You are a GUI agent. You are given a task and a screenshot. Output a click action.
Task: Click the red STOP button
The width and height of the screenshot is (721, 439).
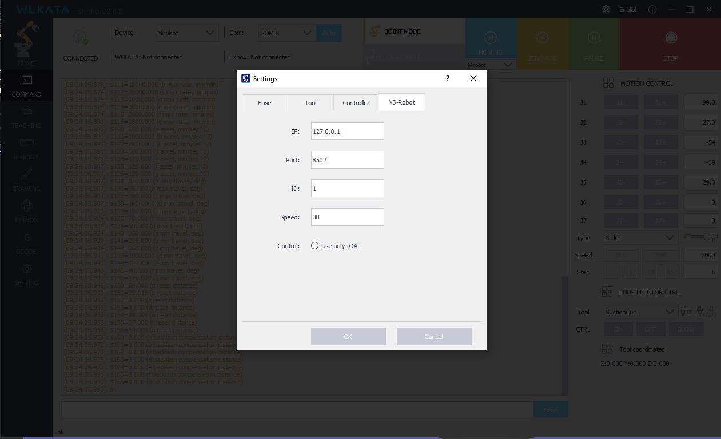670,44
